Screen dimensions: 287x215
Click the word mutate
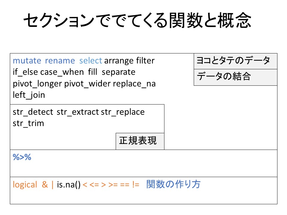(27, 61)
